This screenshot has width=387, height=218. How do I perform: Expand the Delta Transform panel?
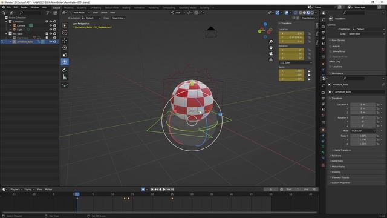tap(343, 150)
